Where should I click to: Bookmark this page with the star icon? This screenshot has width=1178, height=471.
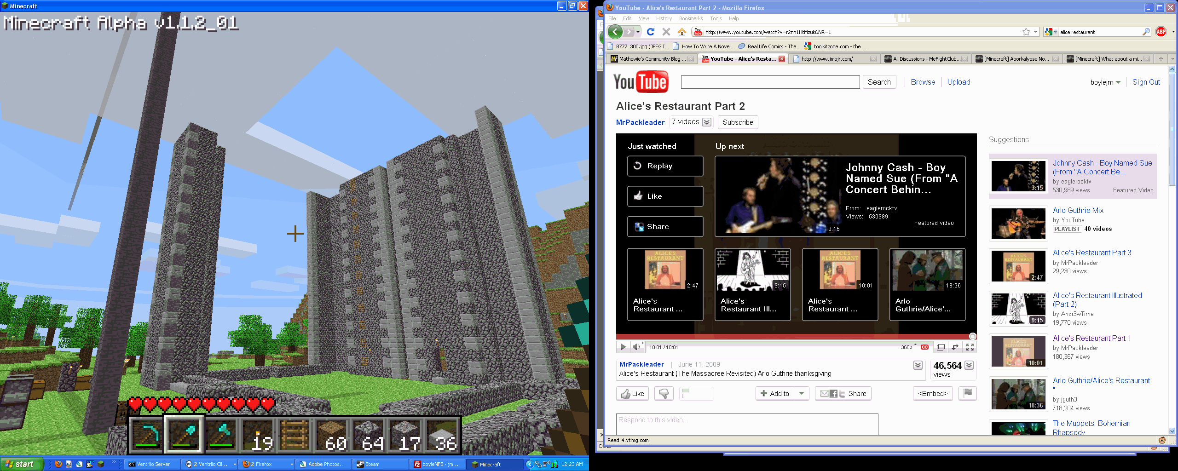[x=1026, y=32]
